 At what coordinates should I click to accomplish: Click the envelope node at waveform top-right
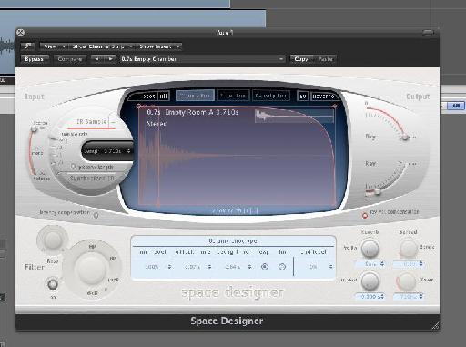pos(335,106)
